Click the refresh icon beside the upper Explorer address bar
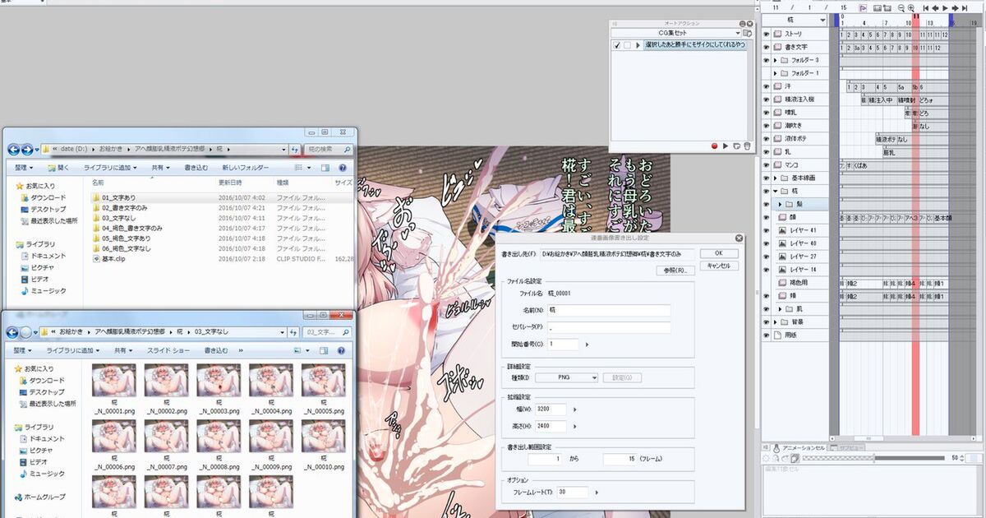The image size is (986, 518). tap(295, 150)
